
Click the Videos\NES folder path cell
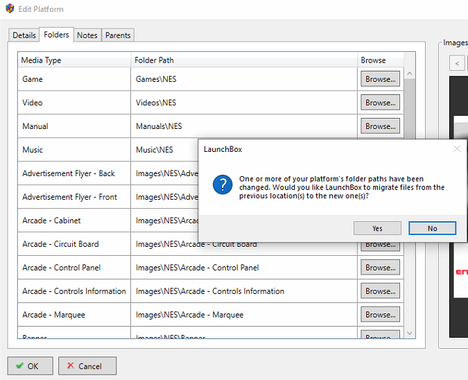244,103
